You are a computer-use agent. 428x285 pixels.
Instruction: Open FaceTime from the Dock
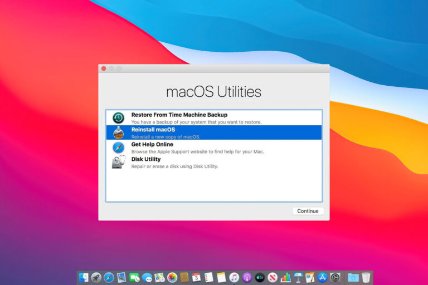[x=134, y=278]
